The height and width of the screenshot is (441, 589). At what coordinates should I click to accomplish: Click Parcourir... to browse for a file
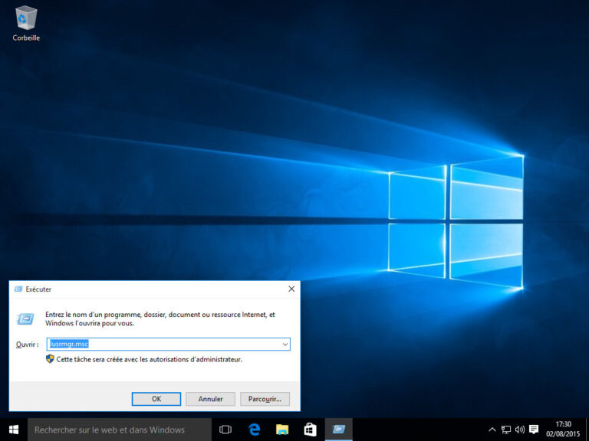coord(265,399)
